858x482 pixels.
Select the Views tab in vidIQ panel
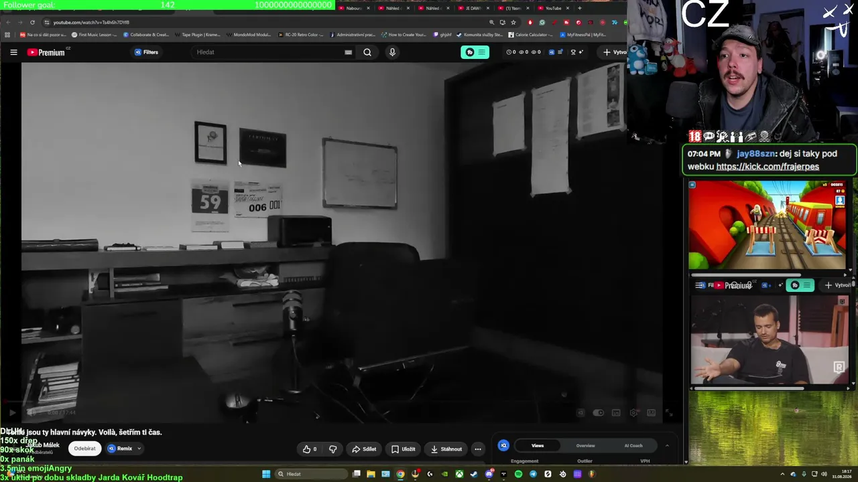(x=538, y=445)
